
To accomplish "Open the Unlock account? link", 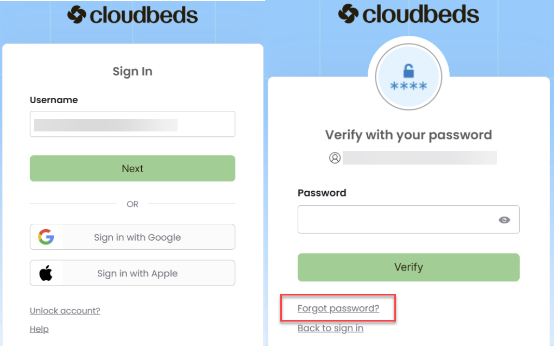I will pos(65,311).
